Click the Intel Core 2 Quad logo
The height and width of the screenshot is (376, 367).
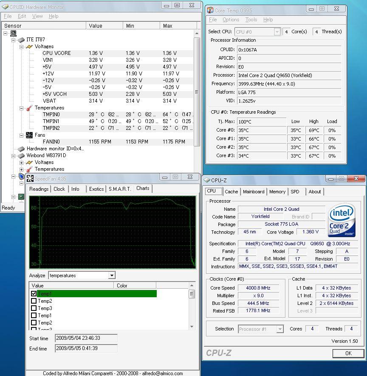342,220
